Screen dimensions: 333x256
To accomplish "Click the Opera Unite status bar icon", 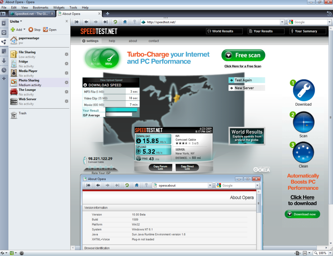I will tap(12, 253).
